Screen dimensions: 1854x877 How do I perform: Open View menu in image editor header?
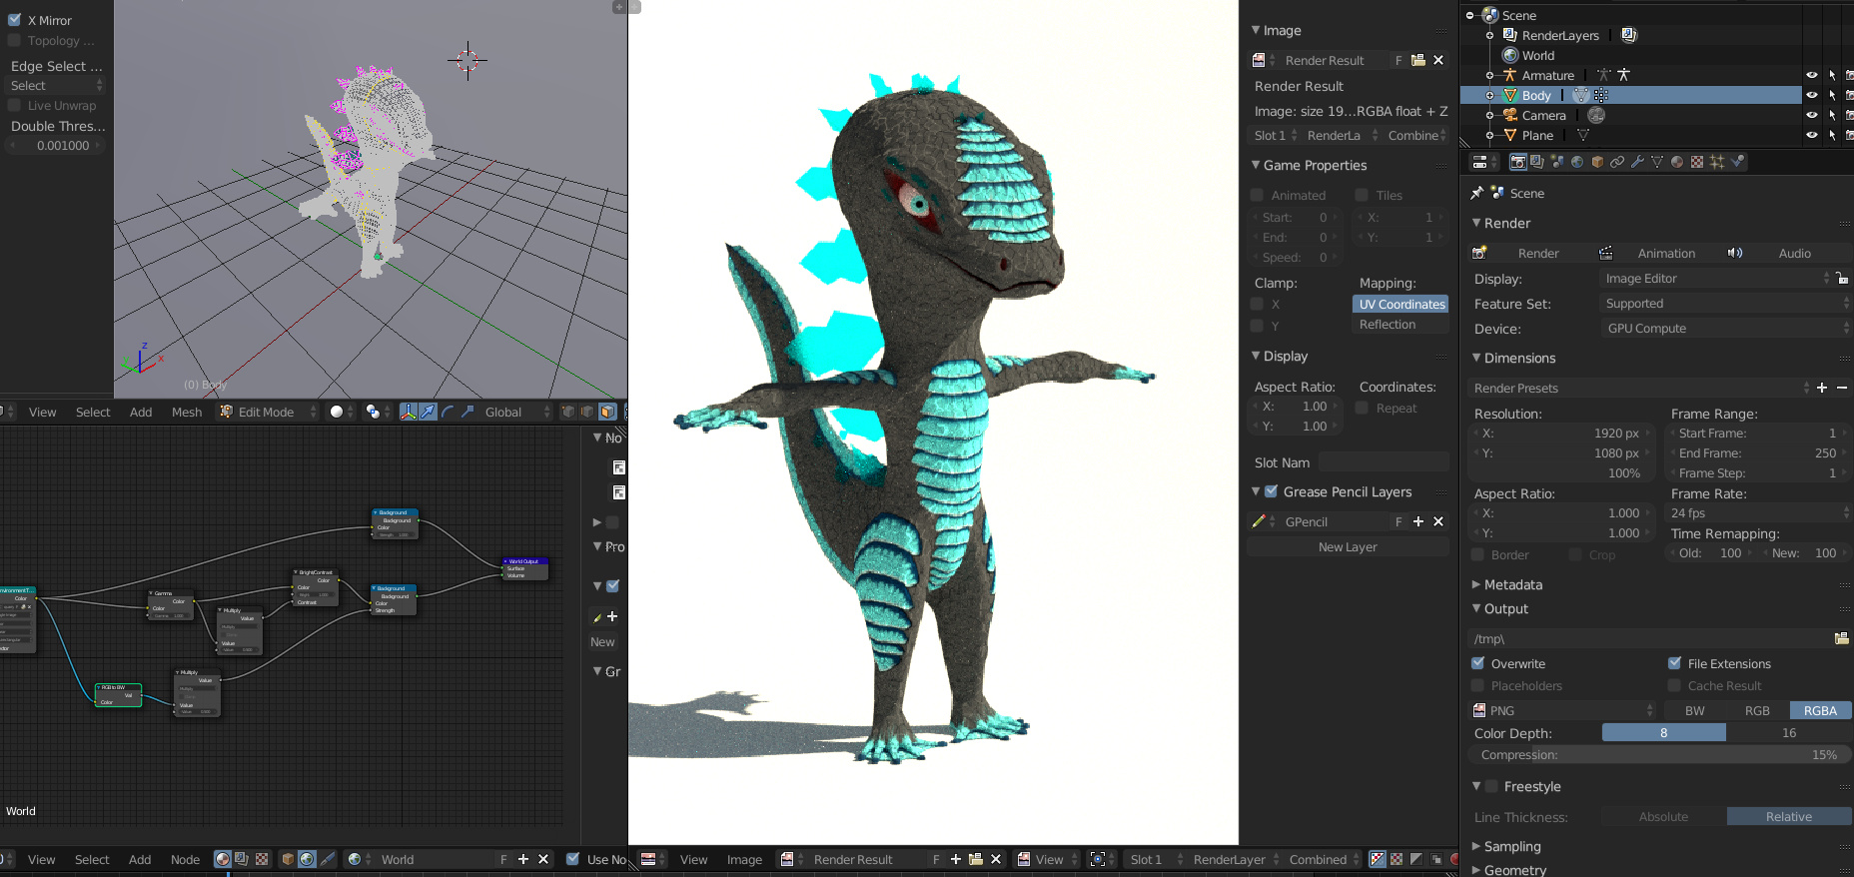(693, 859)
